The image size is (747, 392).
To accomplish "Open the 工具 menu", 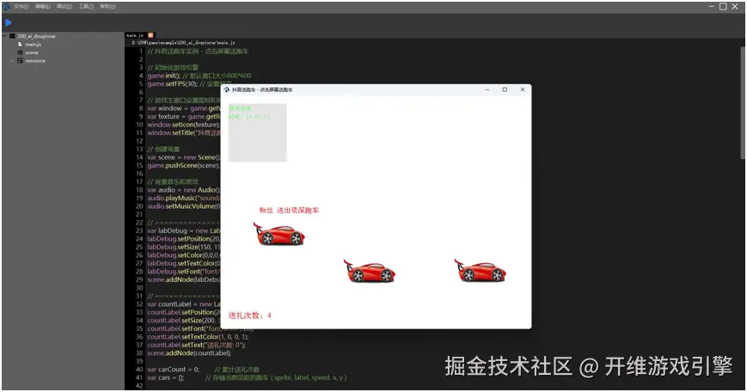I will [86, 6].
